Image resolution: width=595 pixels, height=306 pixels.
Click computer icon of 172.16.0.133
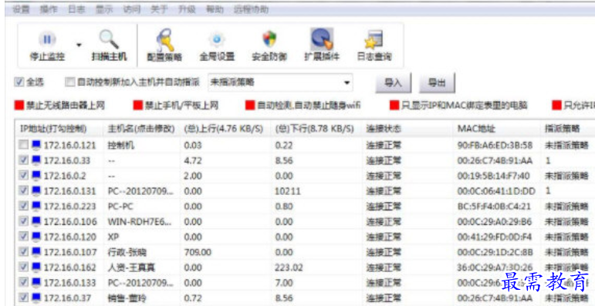[x=36, y=282]
